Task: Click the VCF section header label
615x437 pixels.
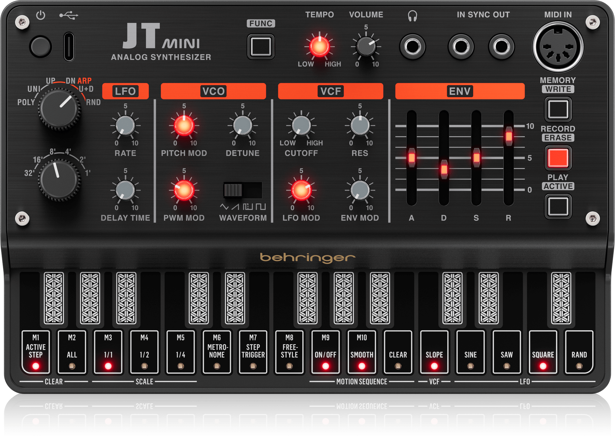Action: (331, 91)
